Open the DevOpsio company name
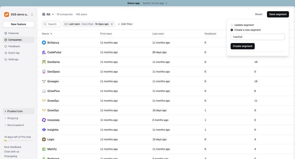 tap(54, 72)
